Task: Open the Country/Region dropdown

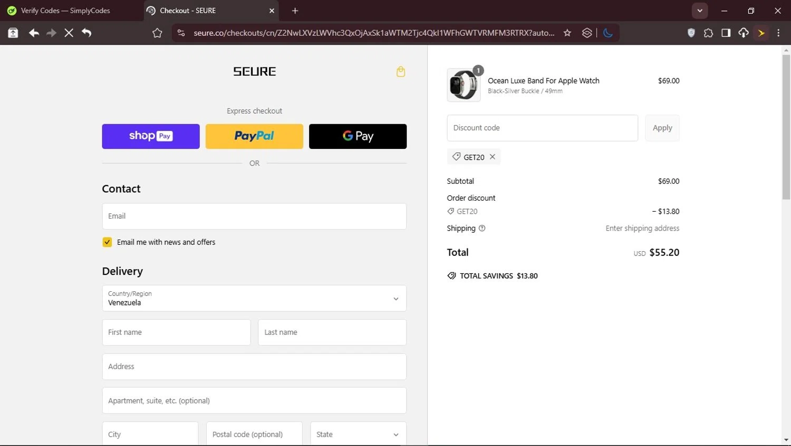Action: click(x=254, y=299)
